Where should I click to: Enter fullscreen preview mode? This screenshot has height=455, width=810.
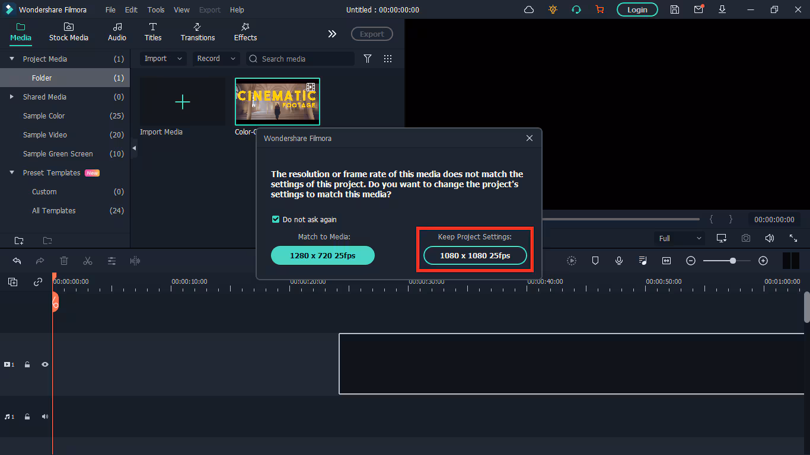point(793,238)
